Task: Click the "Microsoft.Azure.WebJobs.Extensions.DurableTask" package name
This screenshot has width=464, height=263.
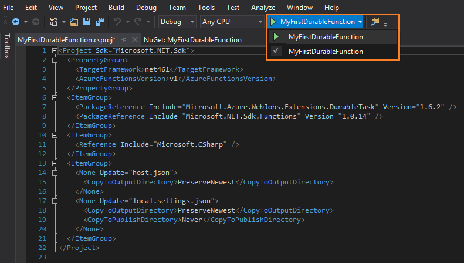Action: (x=280, y=107)
